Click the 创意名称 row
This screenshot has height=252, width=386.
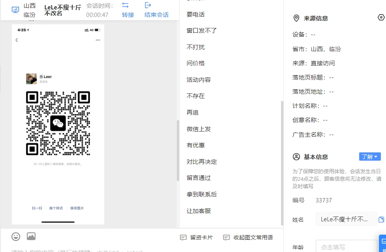[310, 120]
